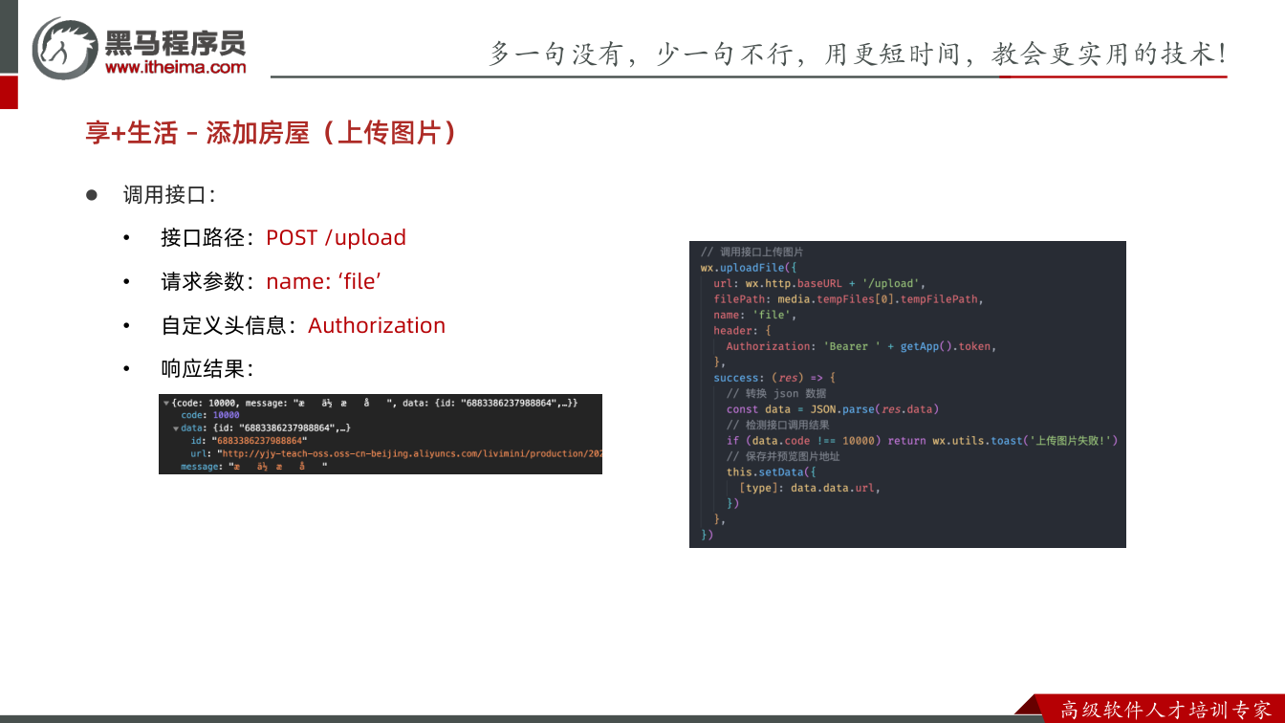Screen dimensions: 1285x723
Task: Open the wx.uploadFile code snippet image
Action: point(907,394)
